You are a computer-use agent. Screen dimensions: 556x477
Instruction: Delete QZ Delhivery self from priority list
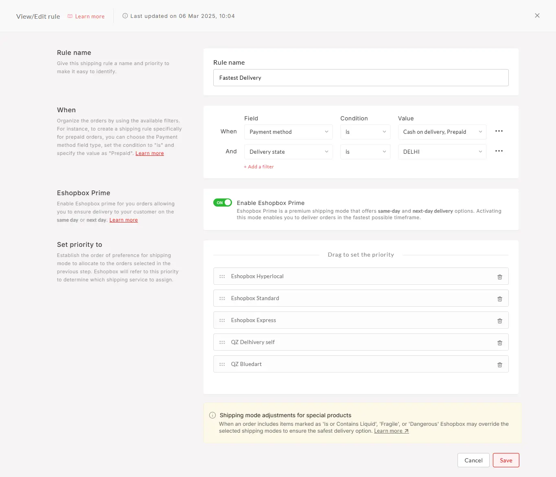500,343
